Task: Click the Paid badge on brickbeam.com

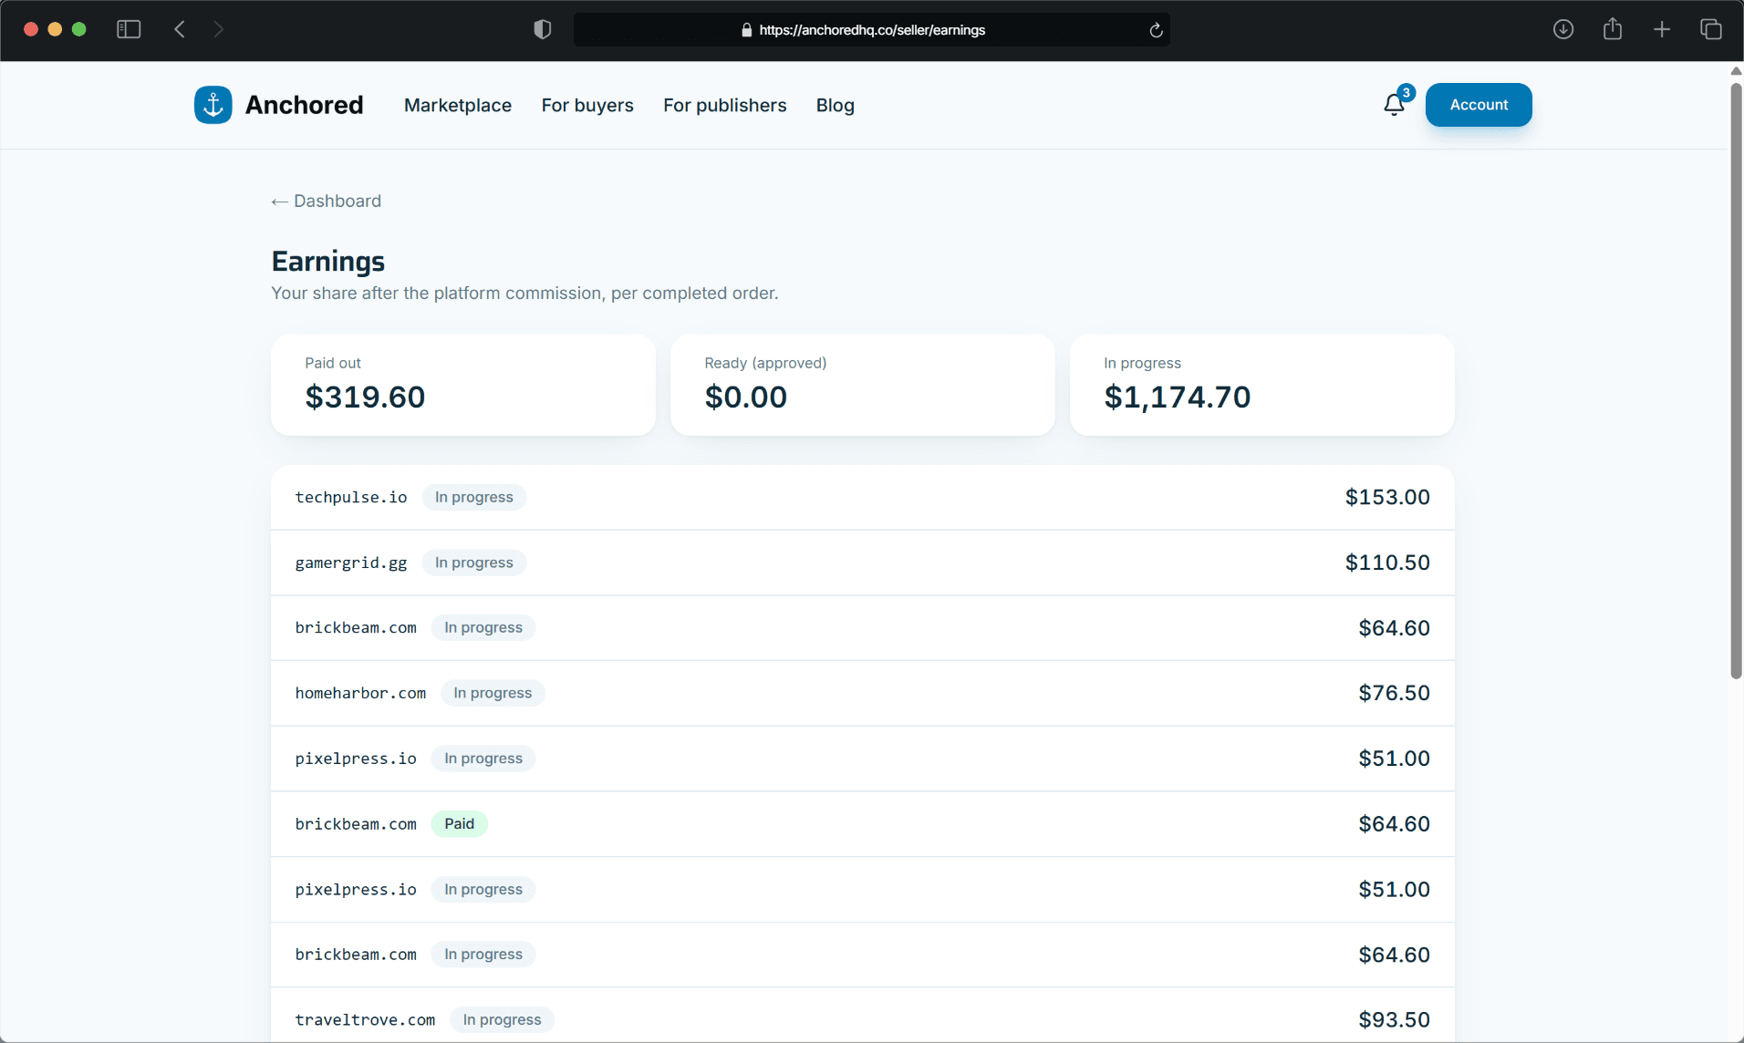Action: pyautogui.click(x=460, y=823)
